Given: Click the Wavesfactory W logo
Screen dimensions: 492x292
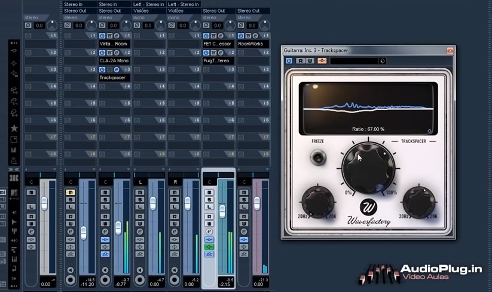Looking at the screenshot, I should coord(368,207).
